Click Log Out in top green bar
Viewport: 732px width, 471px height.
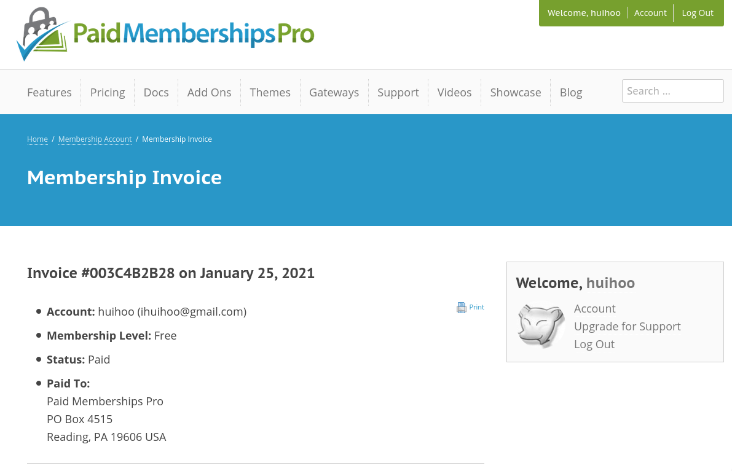[698, 13]
